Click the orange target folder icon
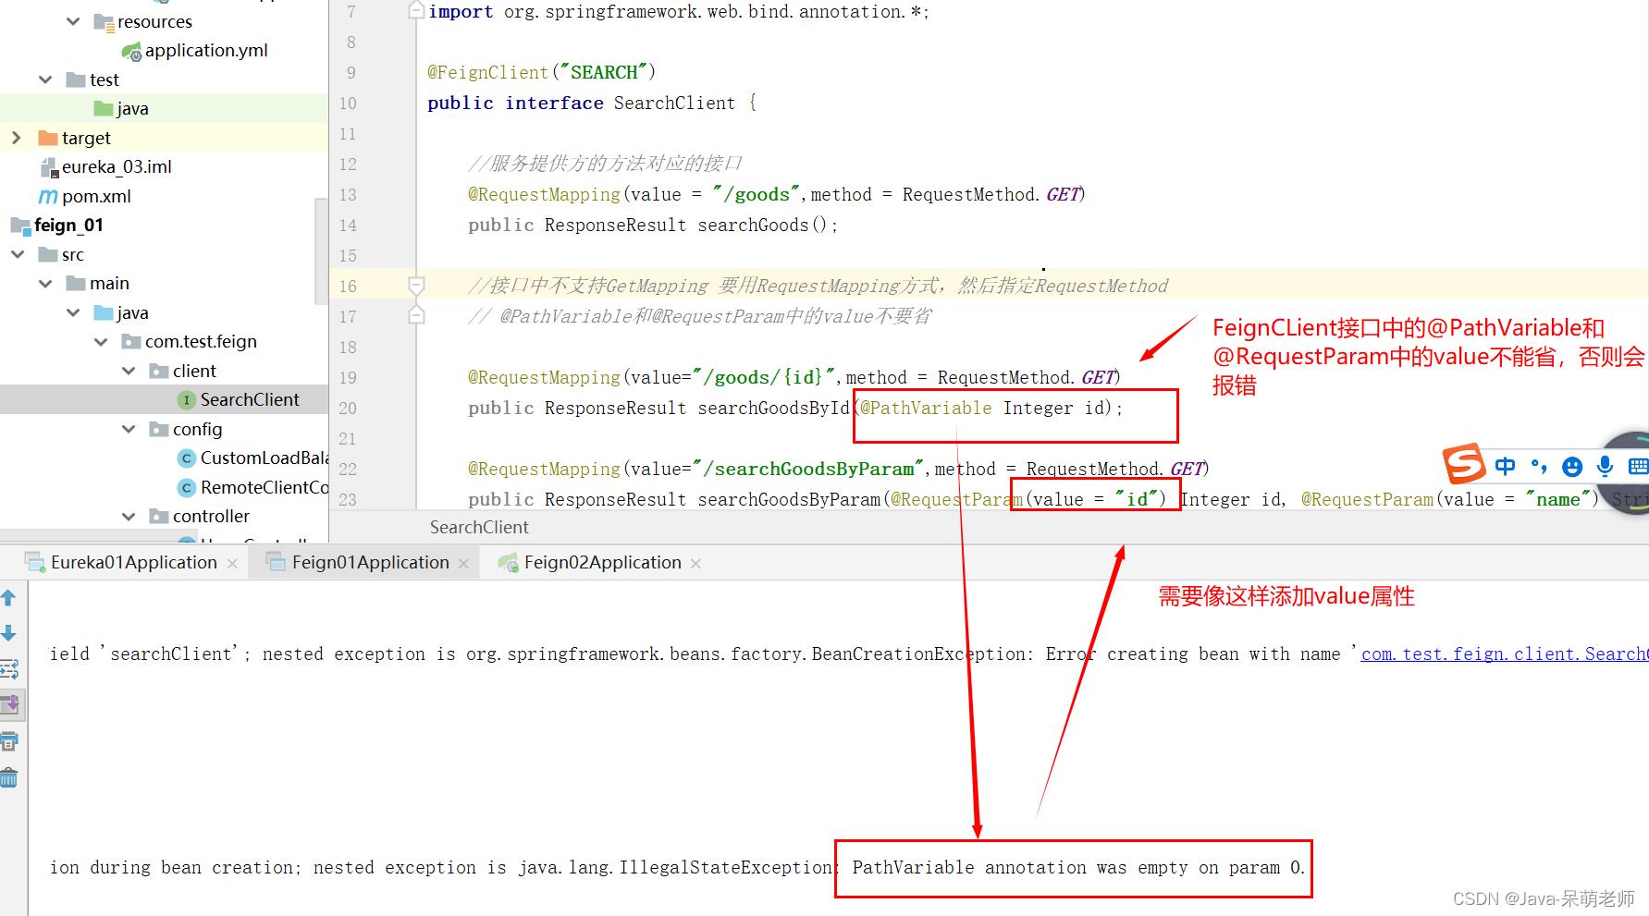Image resolution: width=1649 pixels, height=916 pixels. (48, 138)
